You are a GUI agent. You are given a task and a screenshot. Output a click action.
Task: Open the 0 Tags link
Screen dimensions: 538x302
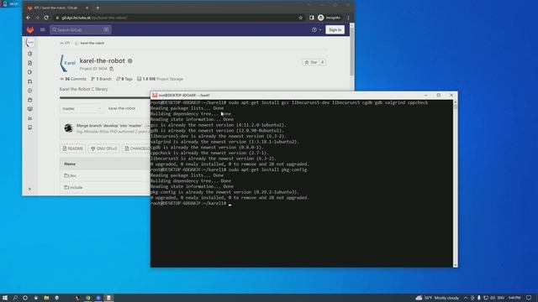click(x=124, y=79)
